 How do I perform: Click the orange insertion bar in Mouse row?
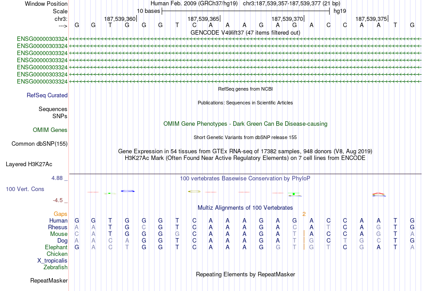(304, 233)
